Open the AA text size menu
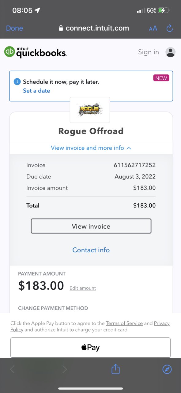The image size is (181, 393). [153, 28]
